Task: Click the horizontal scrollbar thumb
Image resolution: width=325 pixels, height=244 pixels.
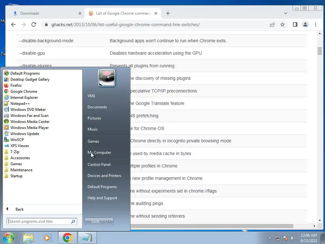Action: (211, 226)
